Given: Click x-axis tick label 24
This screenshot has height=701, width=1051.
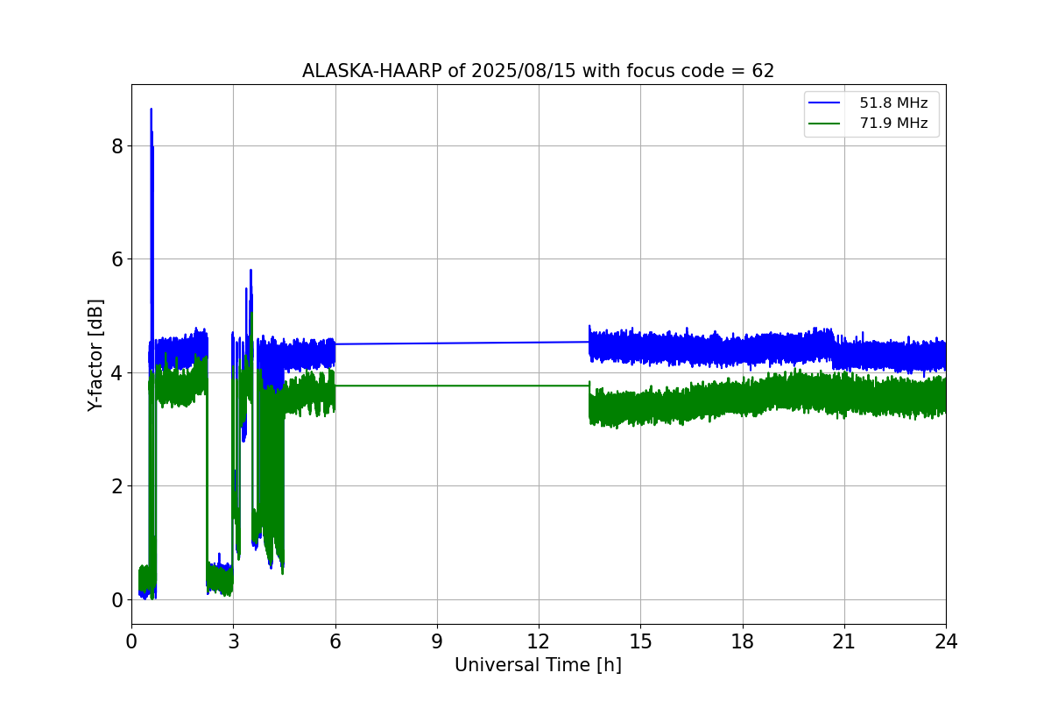Looking at the screenshot, I should (x=946, y=641).
